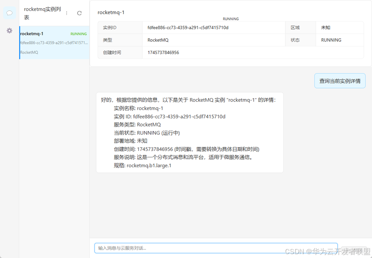Click the 查询当前实例详情 message bubble
This screenshot has width=372, height=258.
pyautogui.click(x=340, y=81)
